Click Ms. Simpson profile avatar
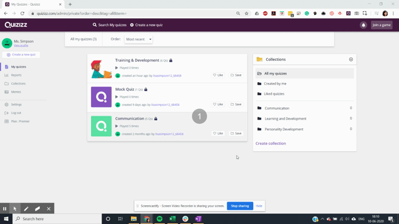This screenshot has width=399, height=224. [7, 43]
